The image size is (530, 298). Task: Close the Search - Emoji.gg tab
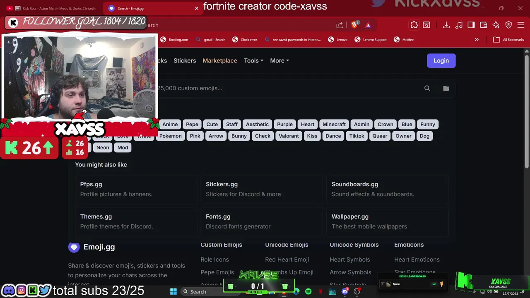pyautogui.click(x=197, y=8)
